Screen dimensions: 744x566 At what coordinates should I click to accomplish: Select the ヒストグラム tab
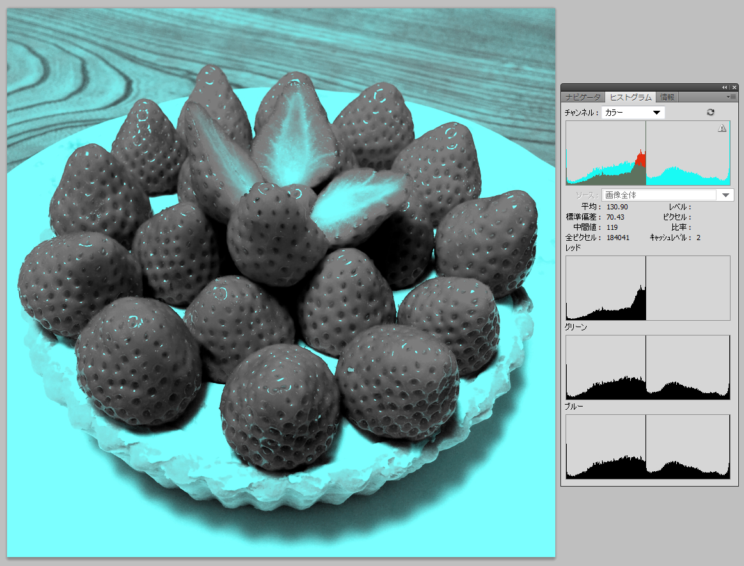[631, 97]
